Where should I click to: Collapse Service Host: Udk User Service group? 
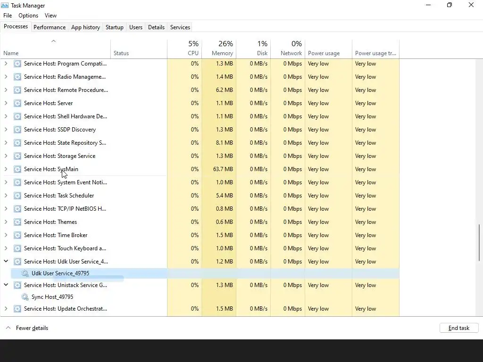click(6, 261)
